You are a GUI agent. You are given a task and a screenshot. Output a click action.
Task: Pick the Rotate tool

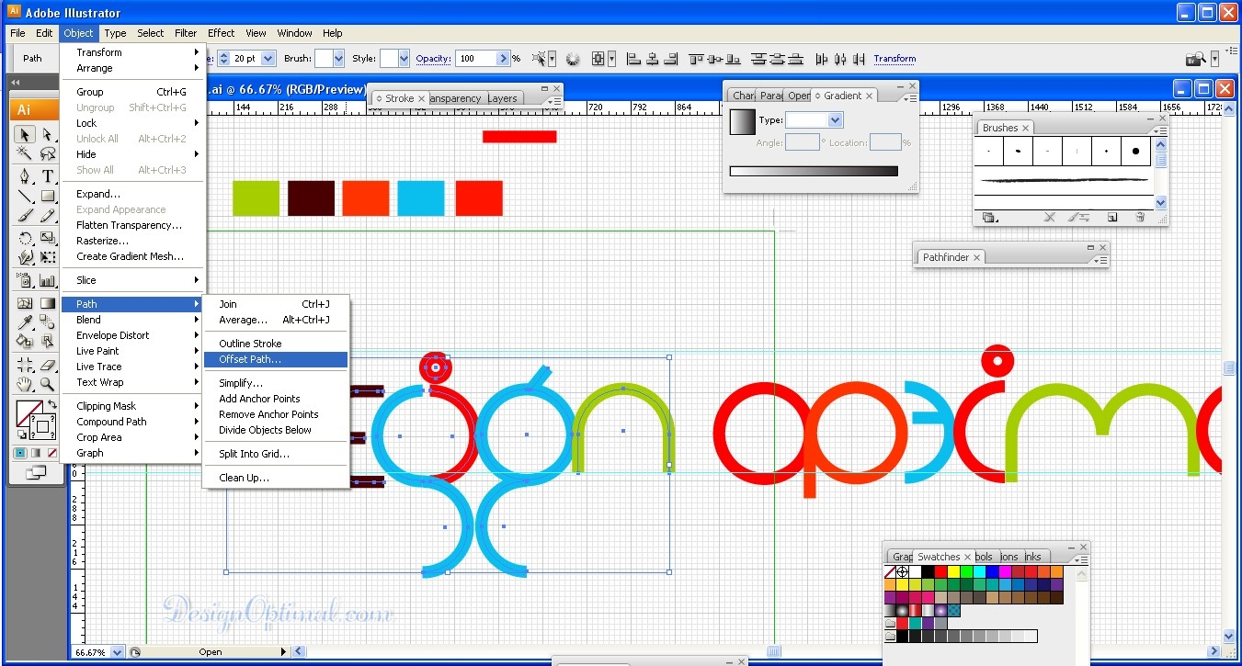26,239
